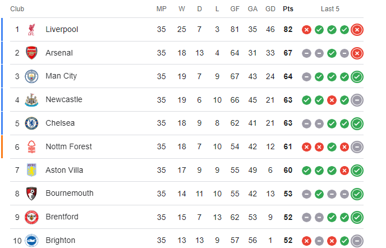Click the Bournemouth club crest icon
386x248 pixels.
pos(31,194)
